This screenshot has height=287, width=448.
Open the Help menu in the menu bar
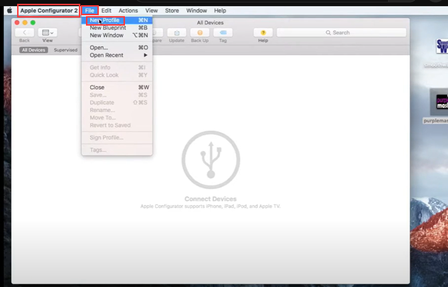coord(220,10)
